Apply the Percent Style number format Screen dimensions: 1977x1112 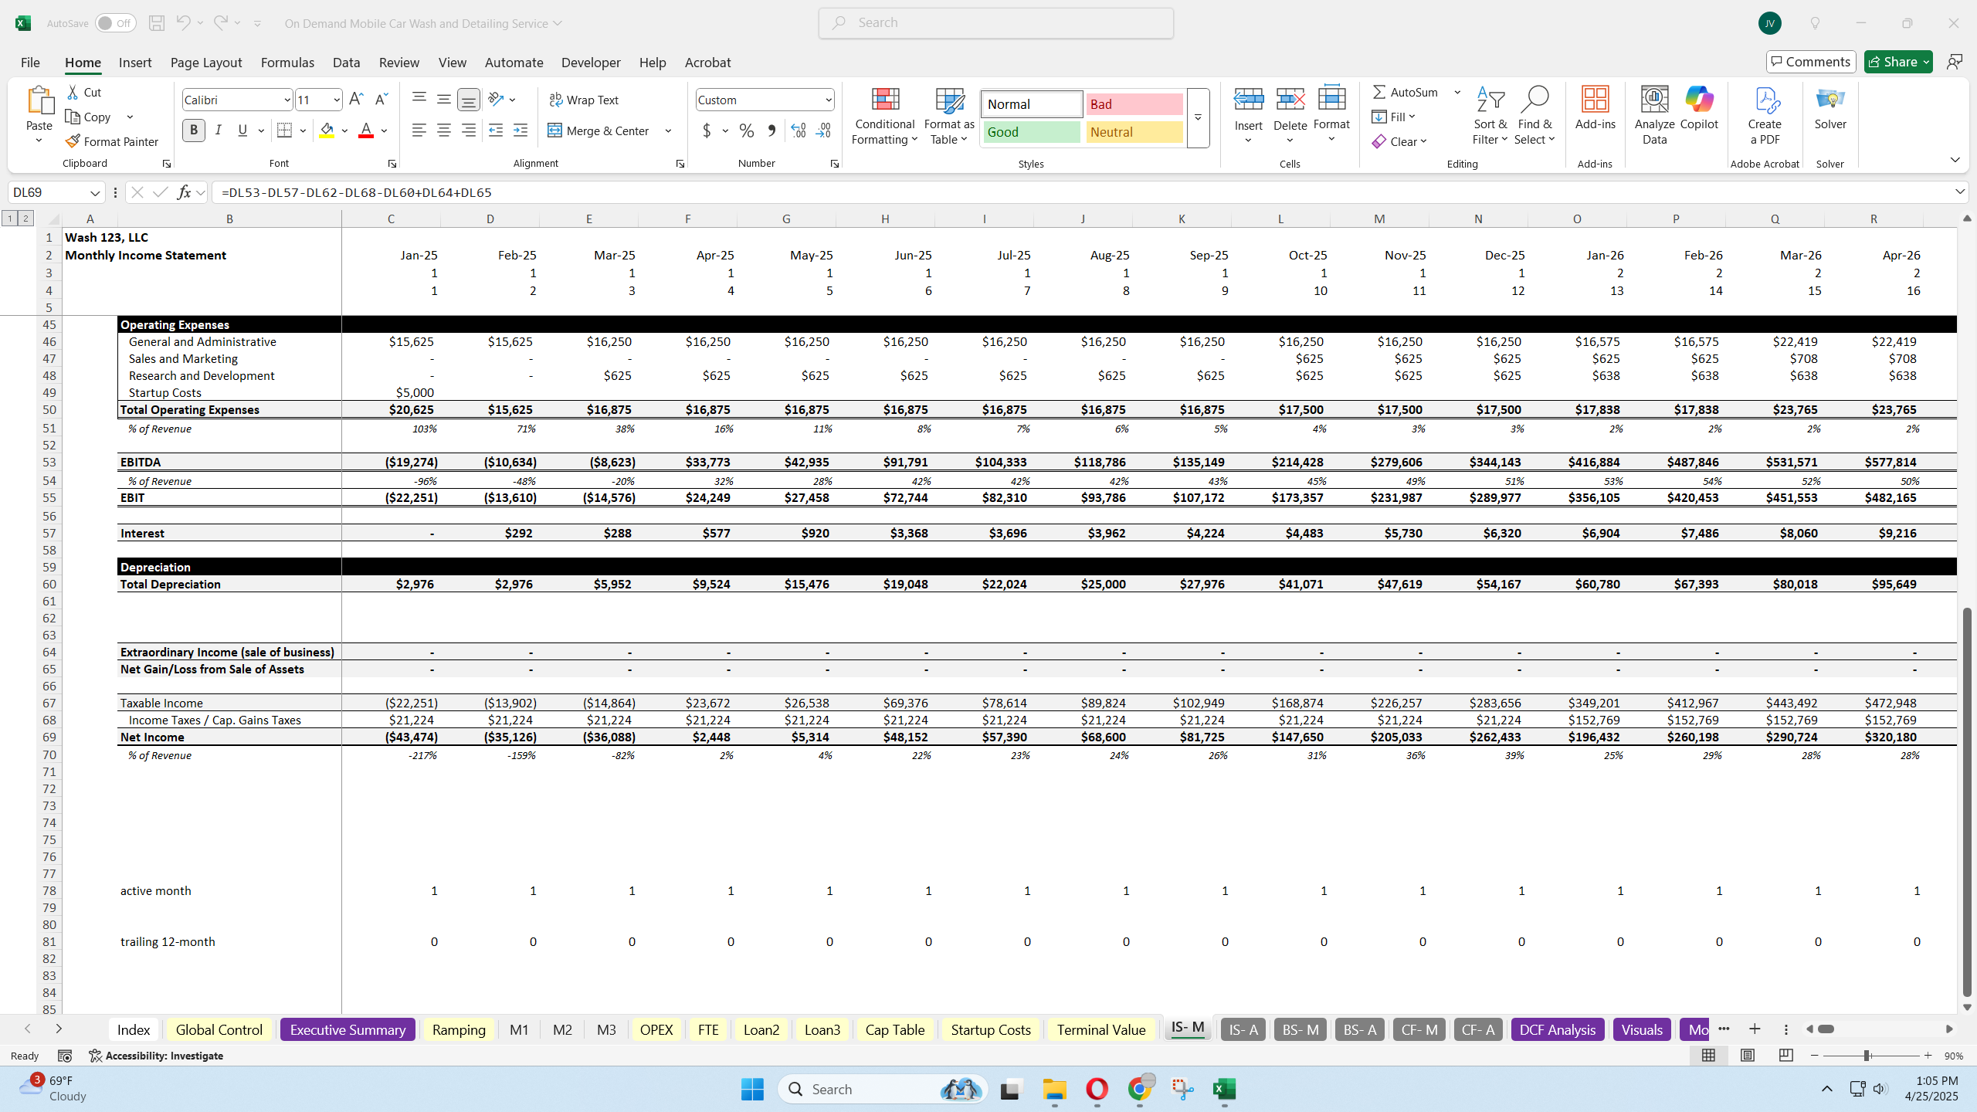pyautogui.click(x=744, y=131)
